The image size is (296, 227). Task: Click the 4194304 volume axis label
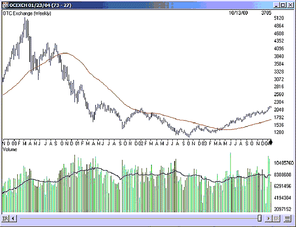[x=282, y=198]
